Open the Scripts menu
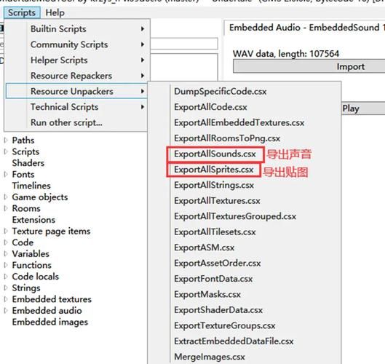Viewport: 385px width, 364px height. [22, 13]
